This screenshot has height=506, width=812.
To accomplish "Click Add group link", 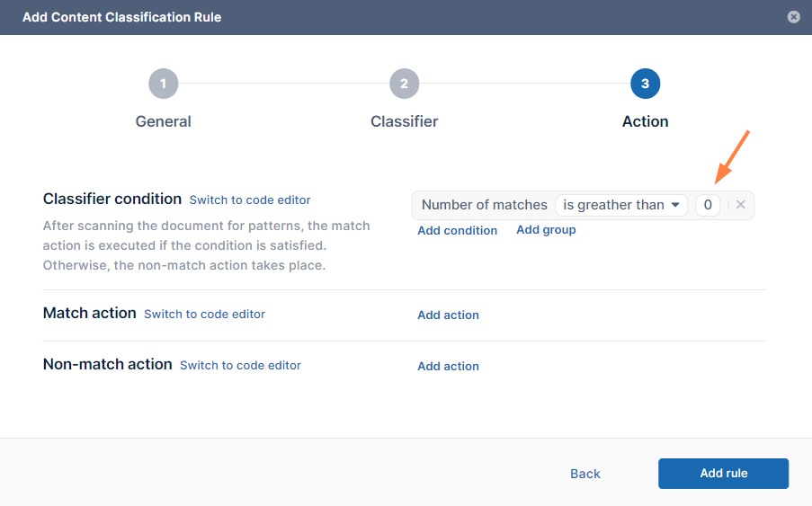I will pos(546,230).
